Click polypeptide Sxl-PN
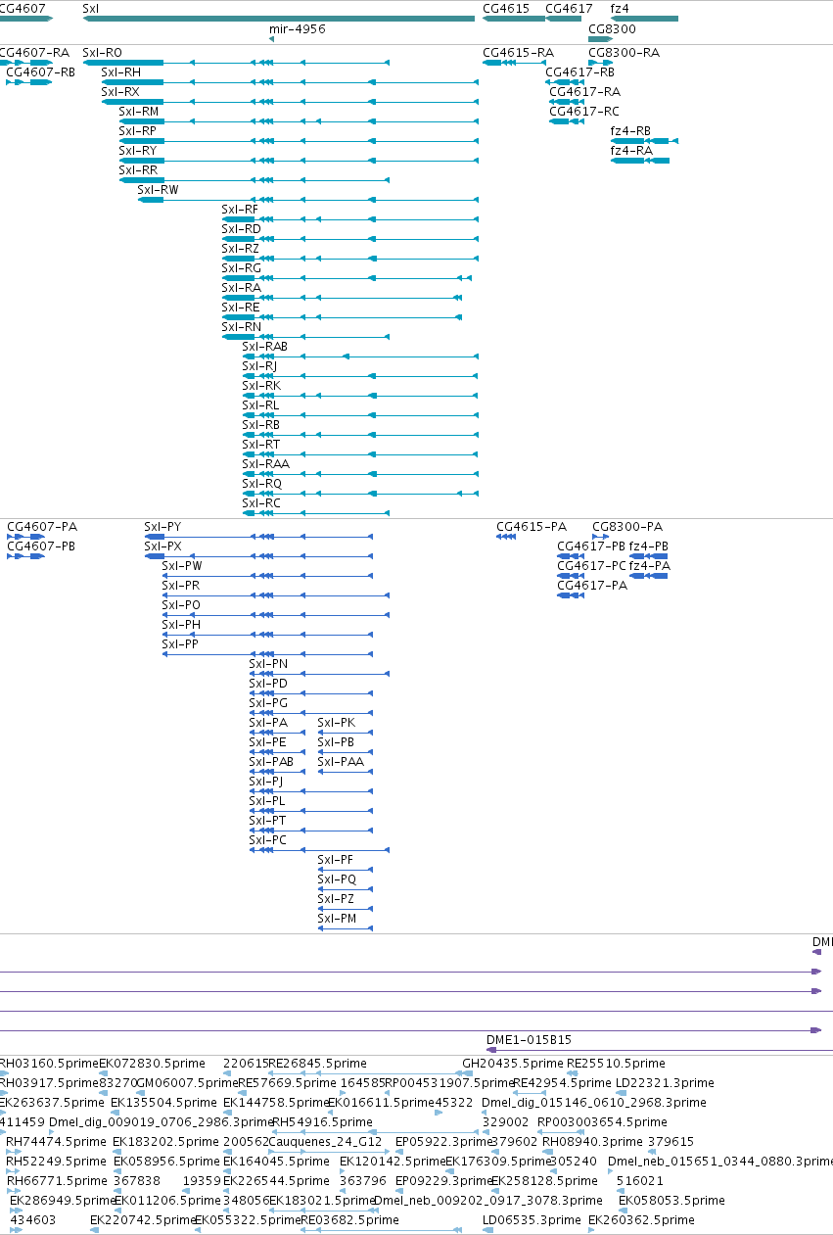 coord(268,664)
